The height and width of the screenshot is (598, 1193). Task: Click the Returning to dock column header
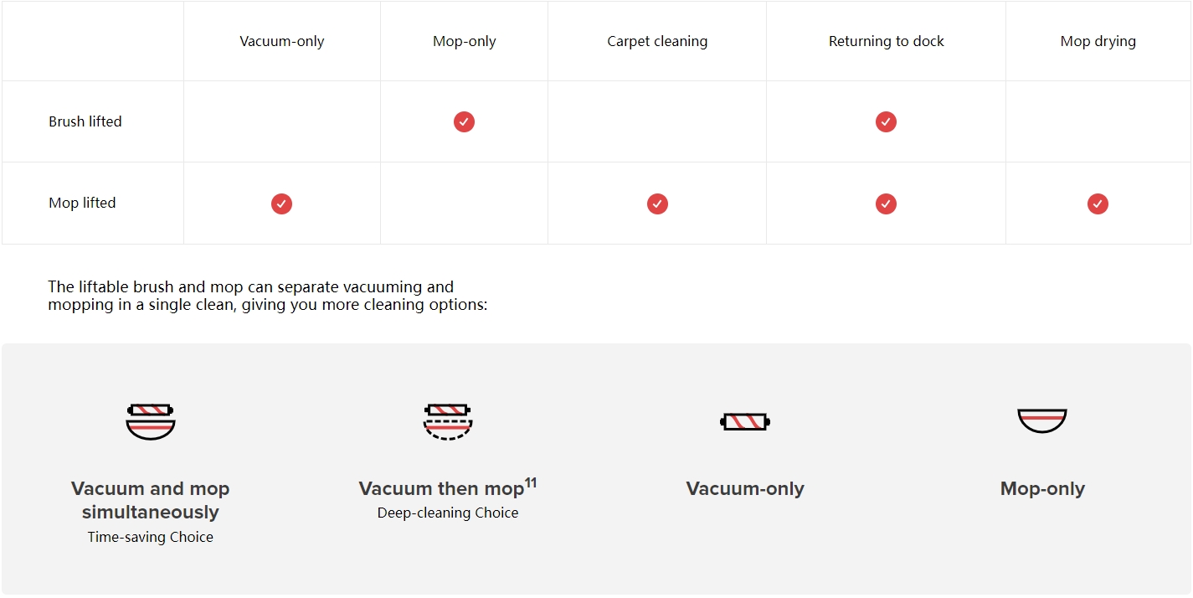point(887,41)
